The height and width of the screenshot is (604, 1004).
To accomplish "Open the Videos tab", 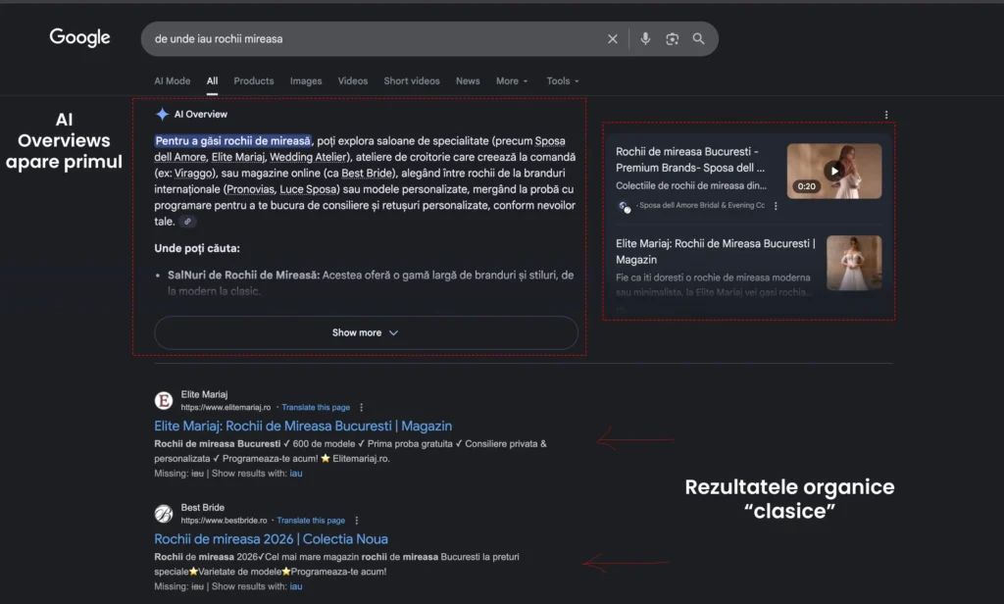I will [x=353, y=80].
